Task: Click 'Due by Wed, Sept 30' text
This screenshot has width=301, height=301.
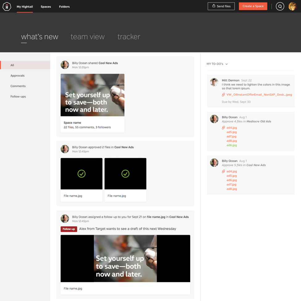Action: click(x=236, y=102)
